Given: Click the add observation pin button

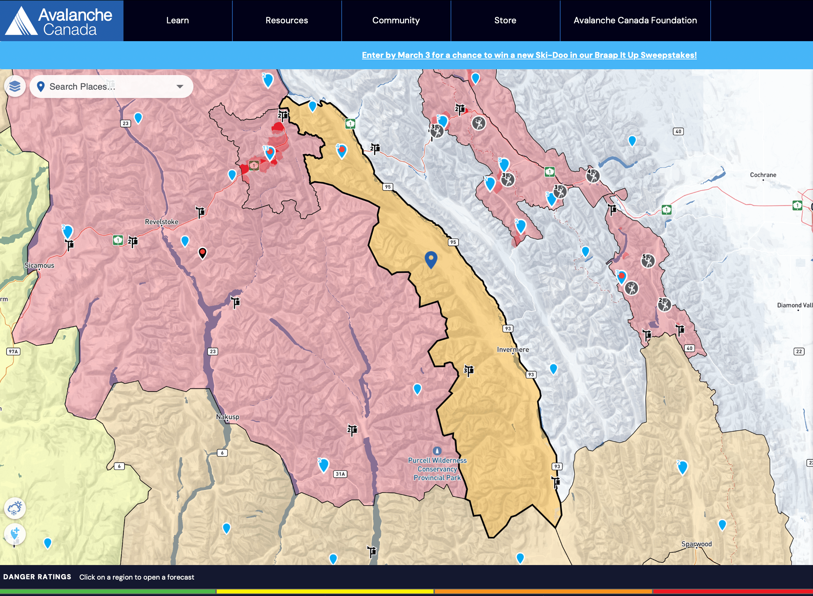Looking at the screenshot, I should [x=15, y=534].
